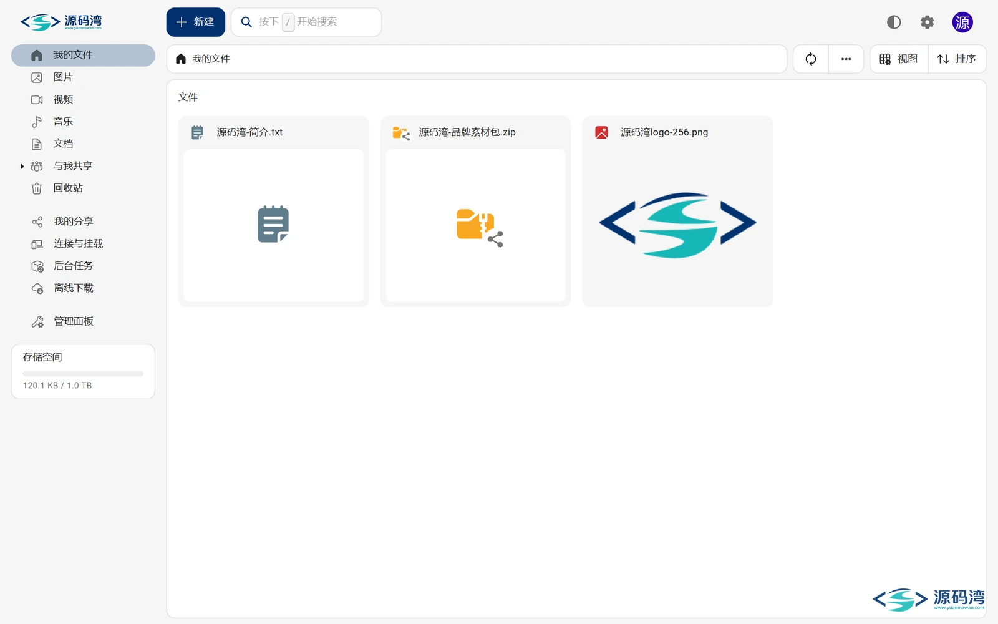998x624 pixels.
Task: Click the 源 user avatar
Action: pos(962,22)
